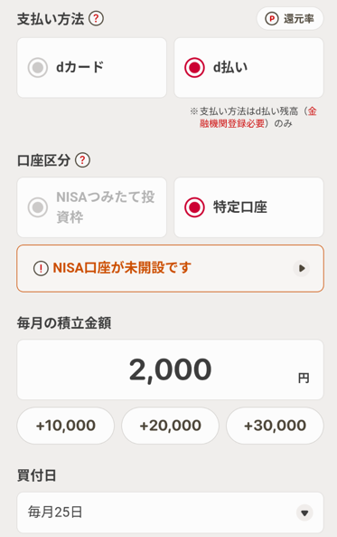Add +30,000 to monthly amount

tap(275, 426)
